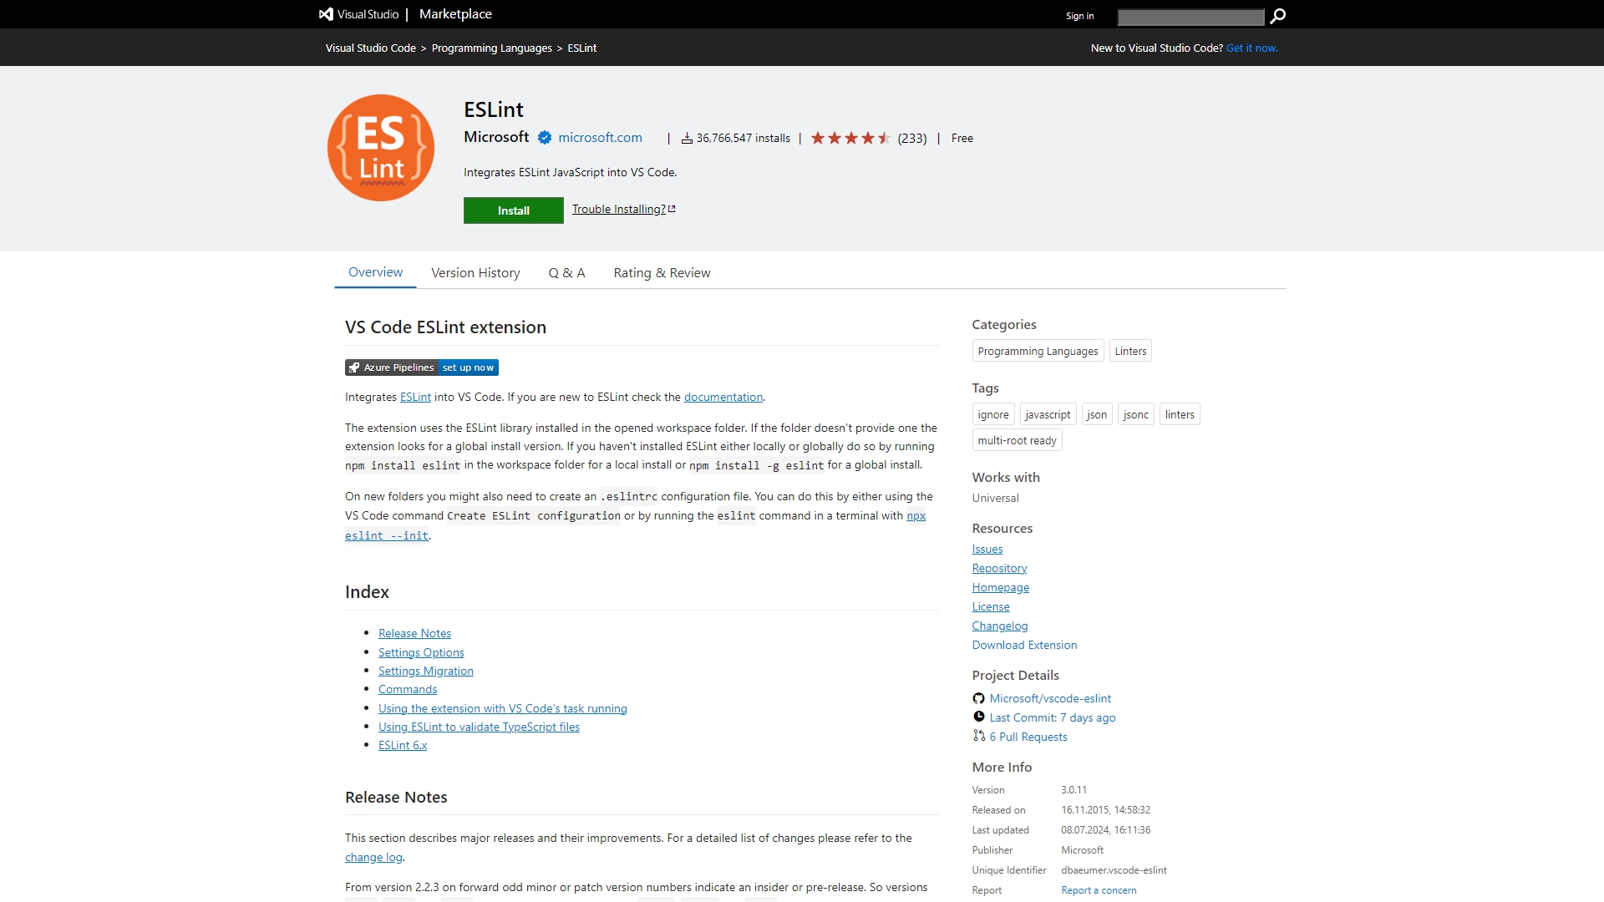
Task: Click the Visual Studio logo icon
Action: (x=326, y=14)
